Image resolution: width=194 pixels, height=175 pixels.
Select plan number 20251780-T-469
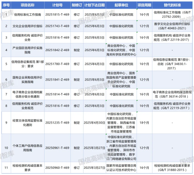coord(57,64)
